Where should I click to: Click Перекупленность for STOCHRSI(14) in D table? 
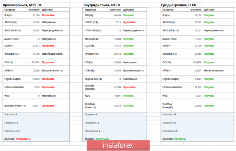[x=214, y=31]
